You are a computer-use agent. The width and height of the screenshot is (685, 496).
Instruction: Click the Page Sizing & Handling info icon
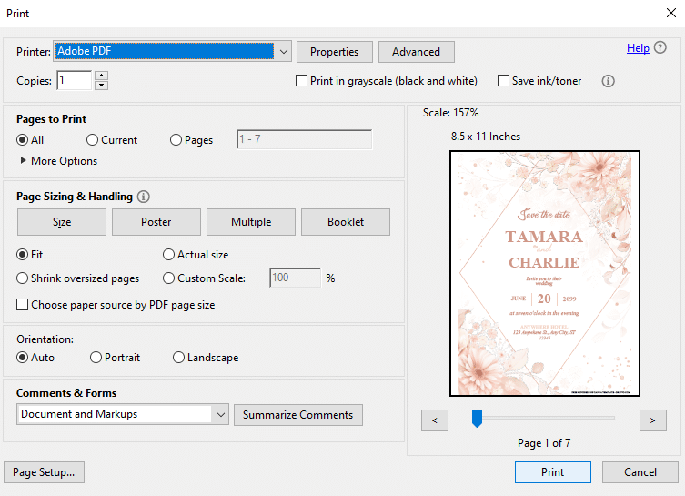(144, 197)
